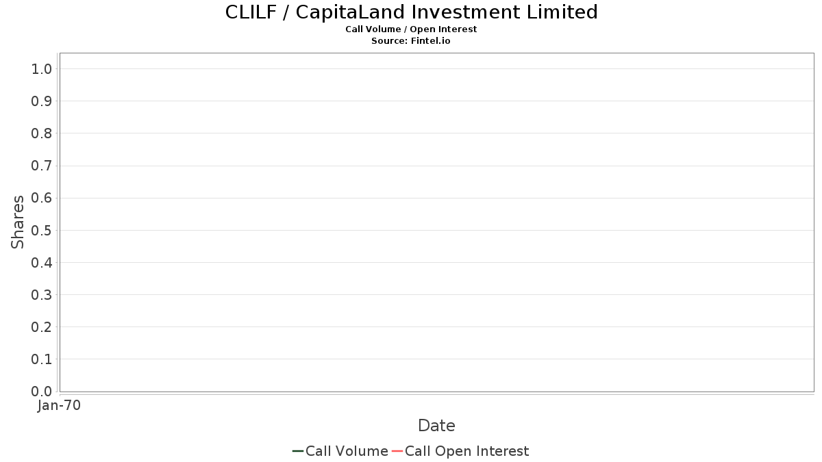Click the Shares axis title
The image size is (822, 462).
click(18, 222)
